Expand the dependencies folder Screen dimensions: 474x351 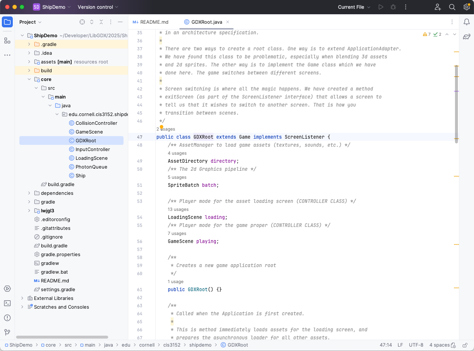click(x=29, y=193)
